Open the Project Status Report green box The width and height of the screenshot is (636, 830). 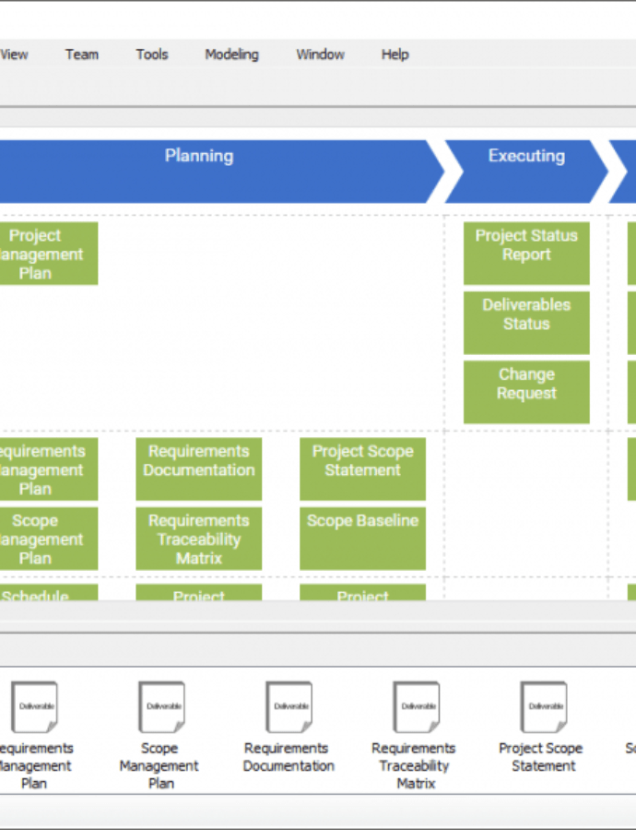coord(526,253)
